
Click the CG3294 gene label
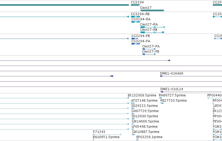tap(137, 2)
